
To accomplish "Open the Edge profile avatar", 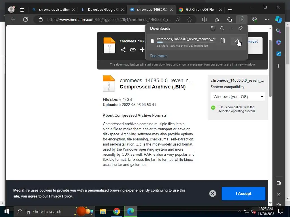I will tap(11, 9).
